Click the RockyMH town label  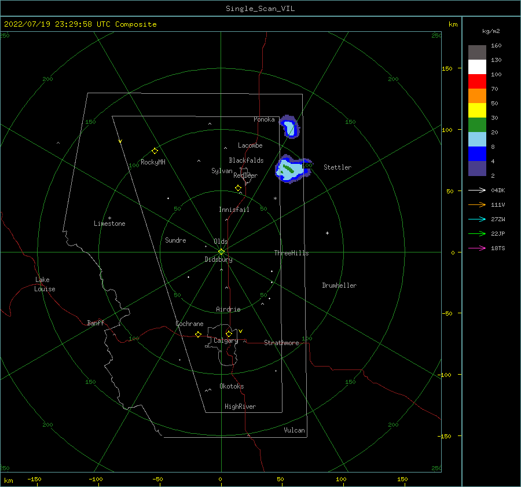click(x=153, y=162)
